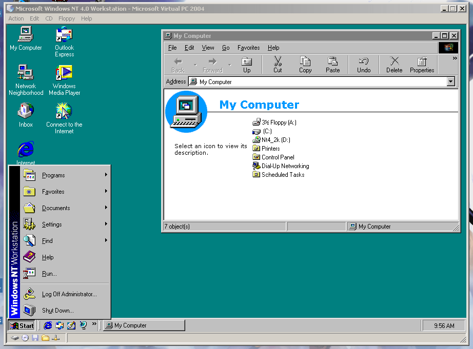Click the Paste toolbar button

pos(333,65)
